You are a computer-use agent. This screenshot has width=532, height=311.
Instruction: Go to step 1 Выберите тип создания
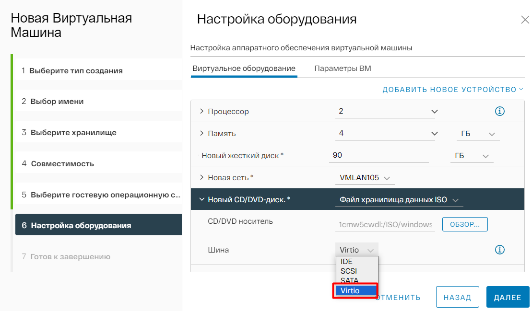click(x=98, y=71)
